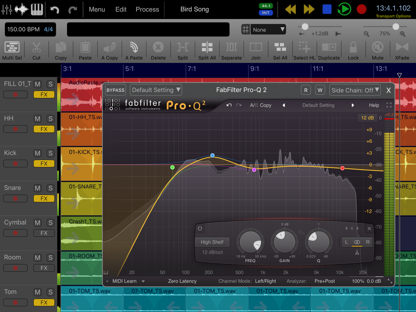Click the A Paste tool
Viewport: 416px width, 312px height.
click(x=134, y=51)
